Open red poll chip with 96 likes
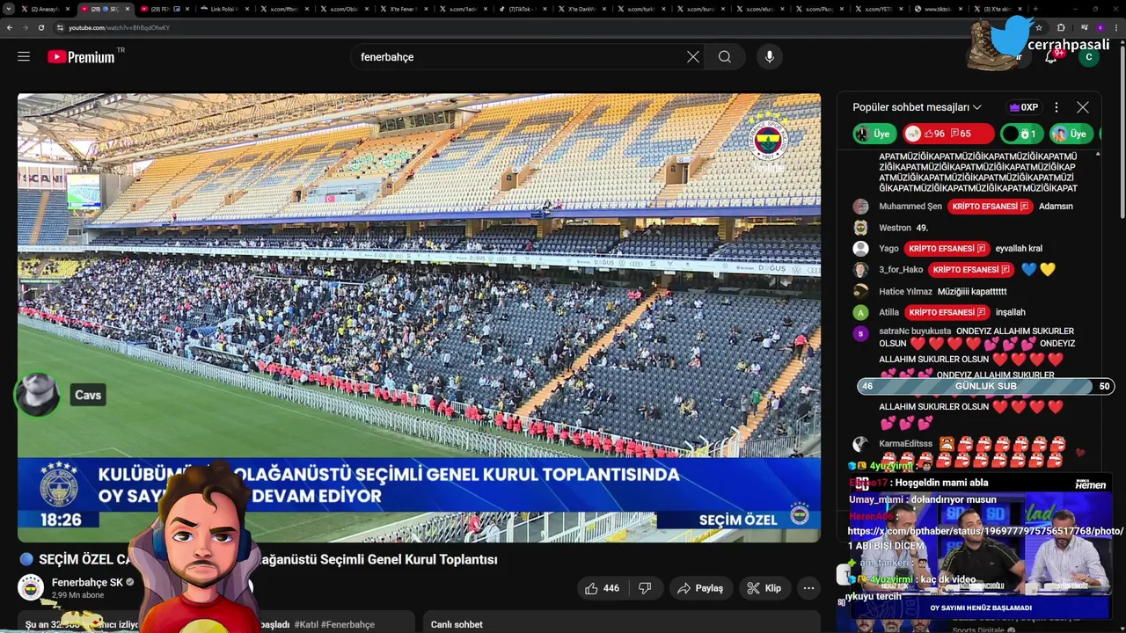 click(x=948, y=134)
